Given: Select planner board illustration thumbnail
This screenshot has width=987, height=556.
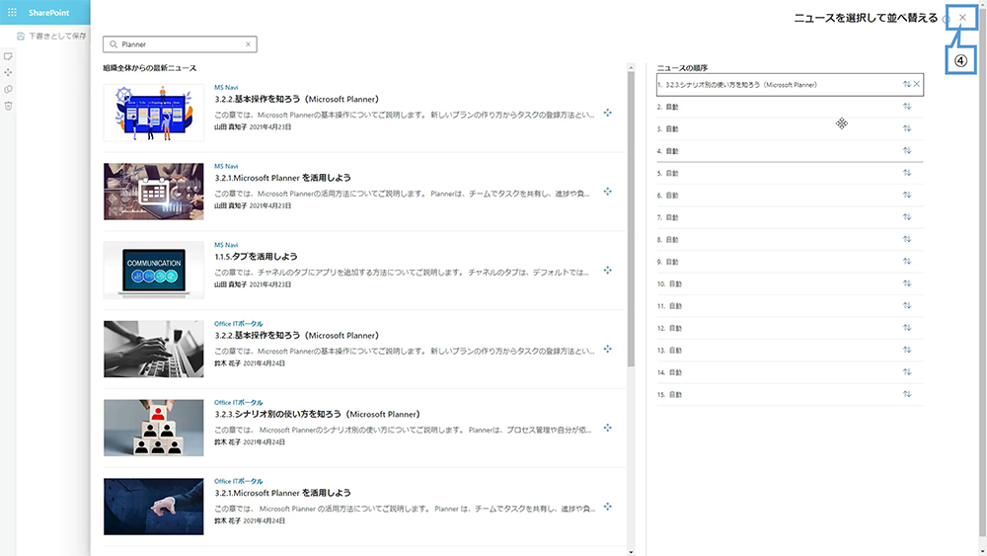Looking at the screenshot, I should (154, 113).
